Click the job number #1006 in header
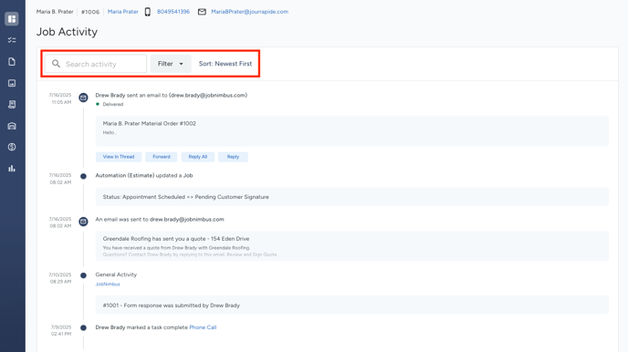The image size is (628, 352). (90, 12)
